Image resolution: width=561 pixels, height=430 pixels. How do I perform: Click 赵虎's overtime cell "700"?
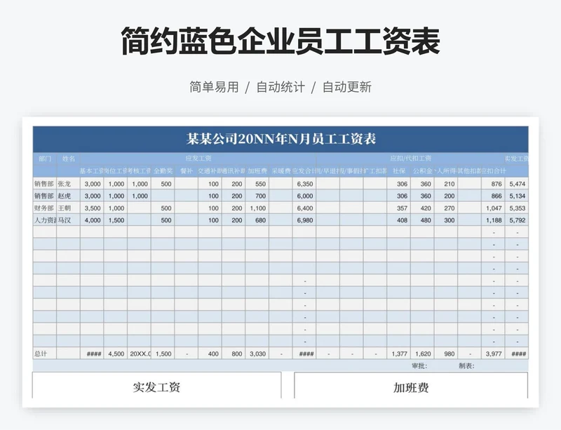coord(257,196)
